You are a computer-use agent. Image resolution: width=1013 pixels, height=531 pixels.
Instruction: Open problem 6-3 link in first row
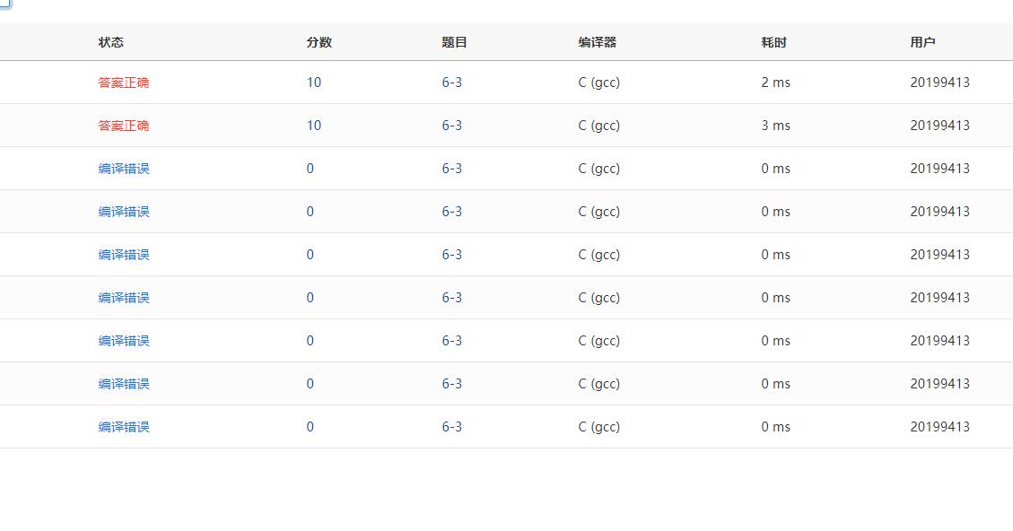[x=451, y=83]
